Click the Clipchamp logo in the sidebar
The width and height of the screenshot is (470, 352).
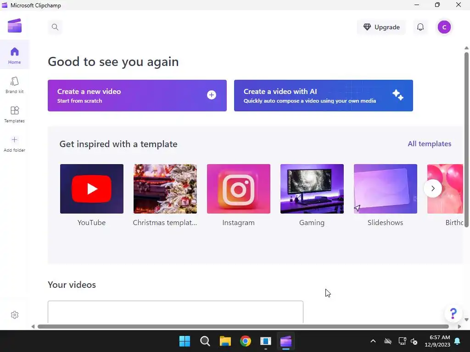[x=14, y=26]
